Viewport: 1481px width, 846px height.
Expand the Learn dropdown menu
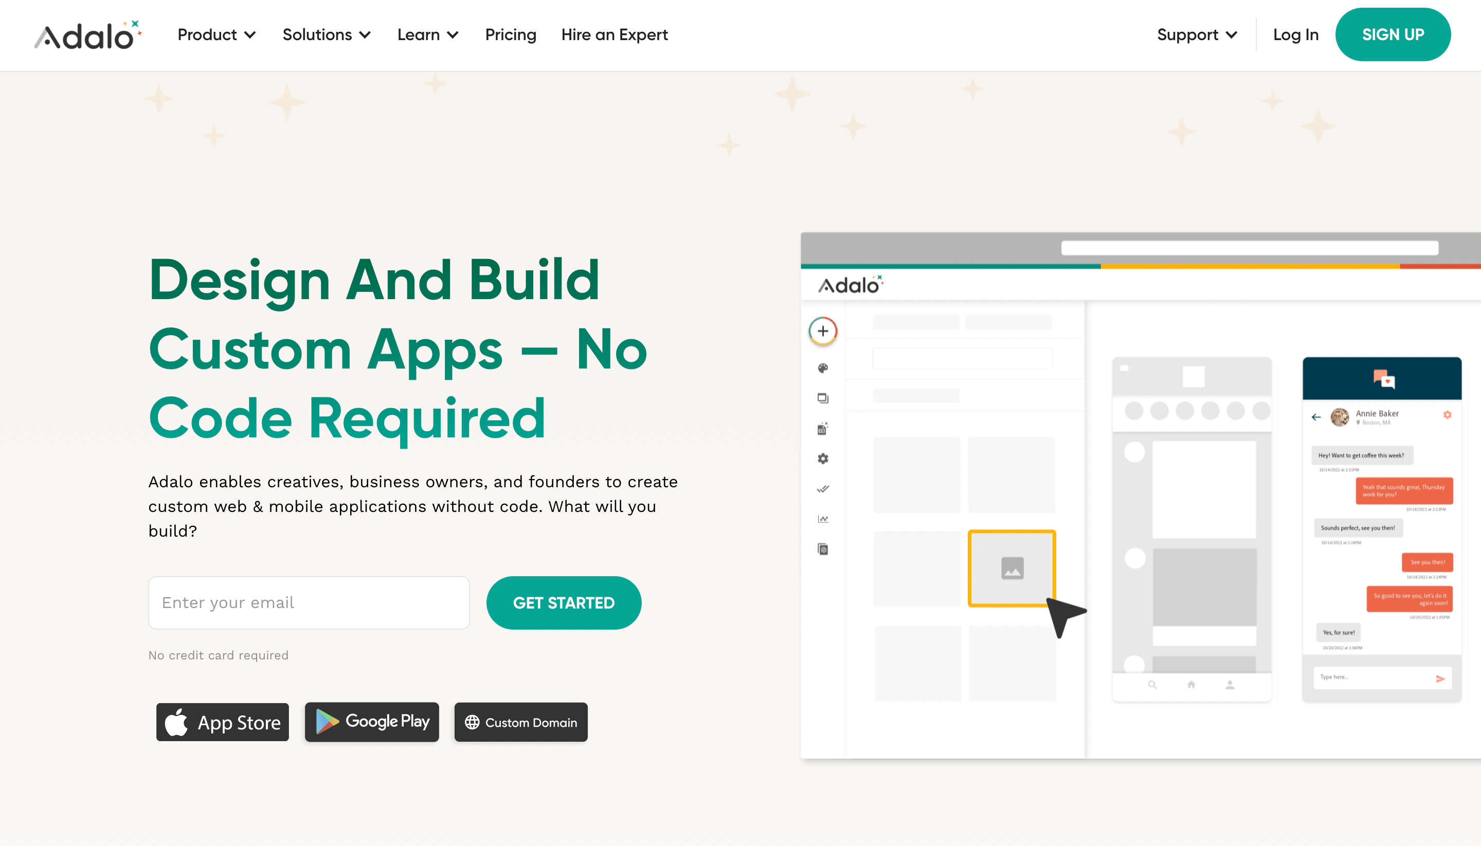[428, 35]
